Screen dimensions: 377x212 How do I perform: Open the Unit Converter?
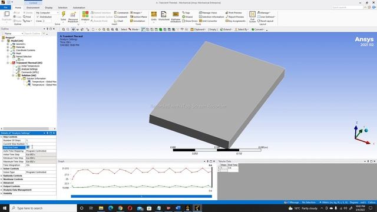coord(208,21)
